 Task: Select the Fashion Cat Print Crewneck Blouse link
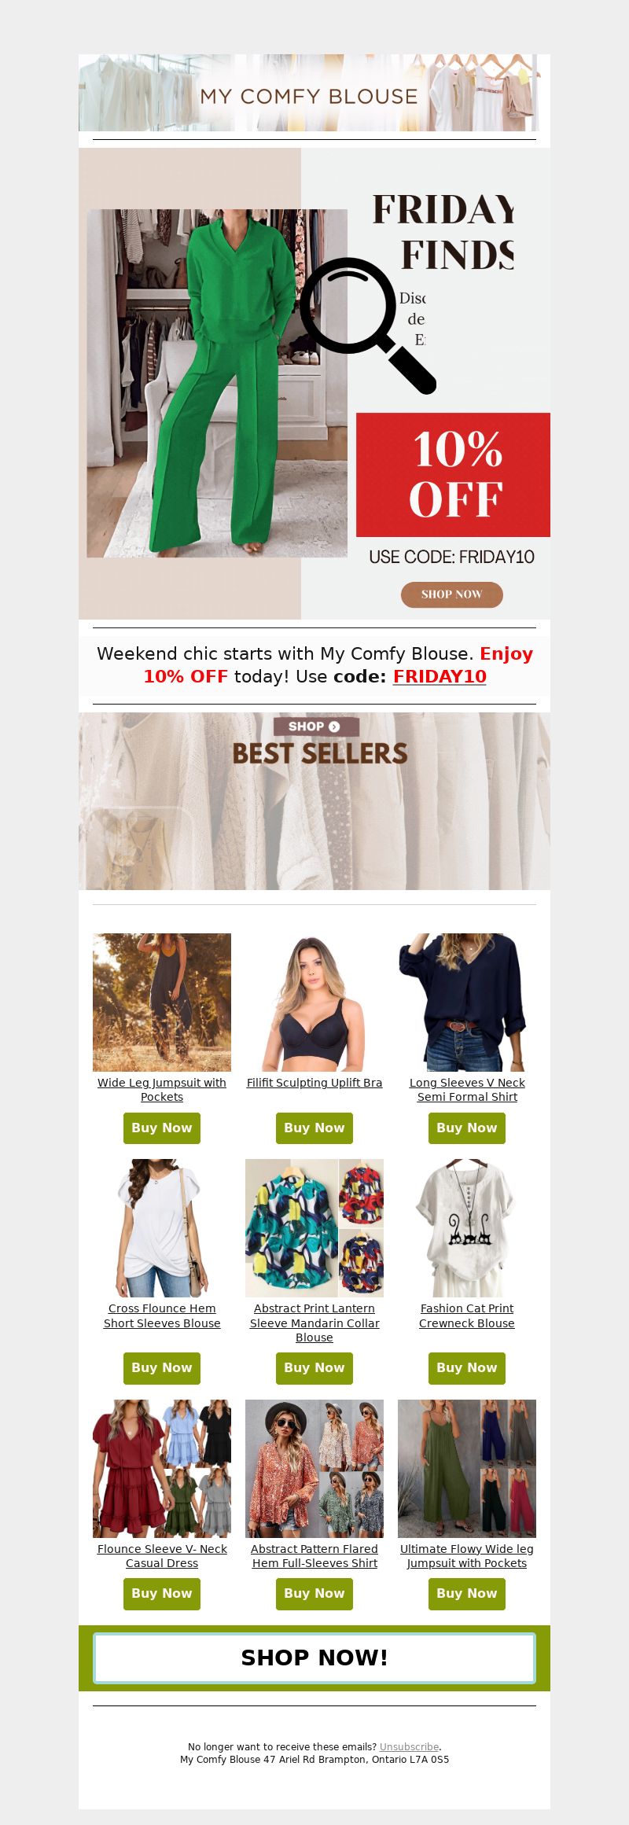point(467,1315)
